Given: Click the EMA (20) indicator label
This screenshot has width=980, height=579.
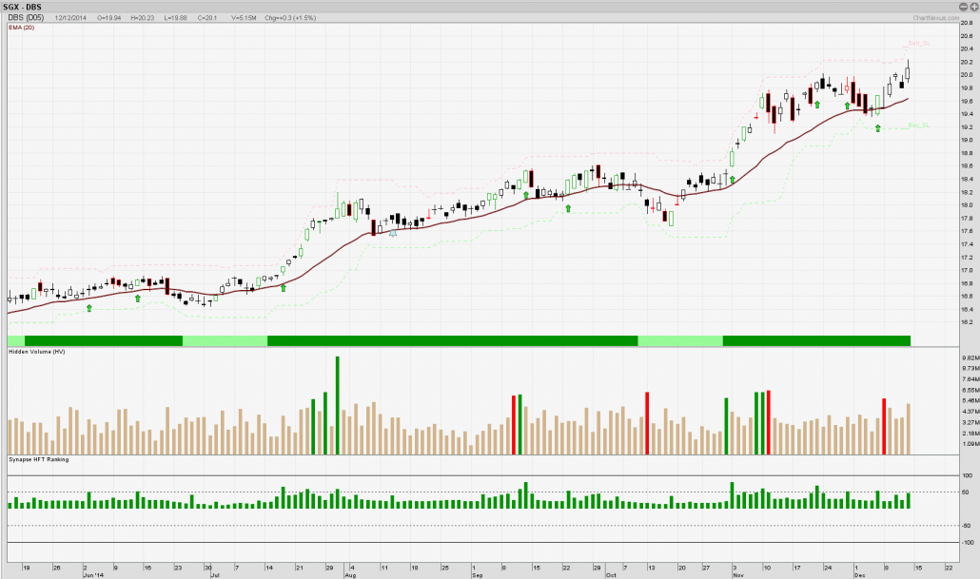Looking at the screenshot, I should pyautogui.click(x=21, y=27).
